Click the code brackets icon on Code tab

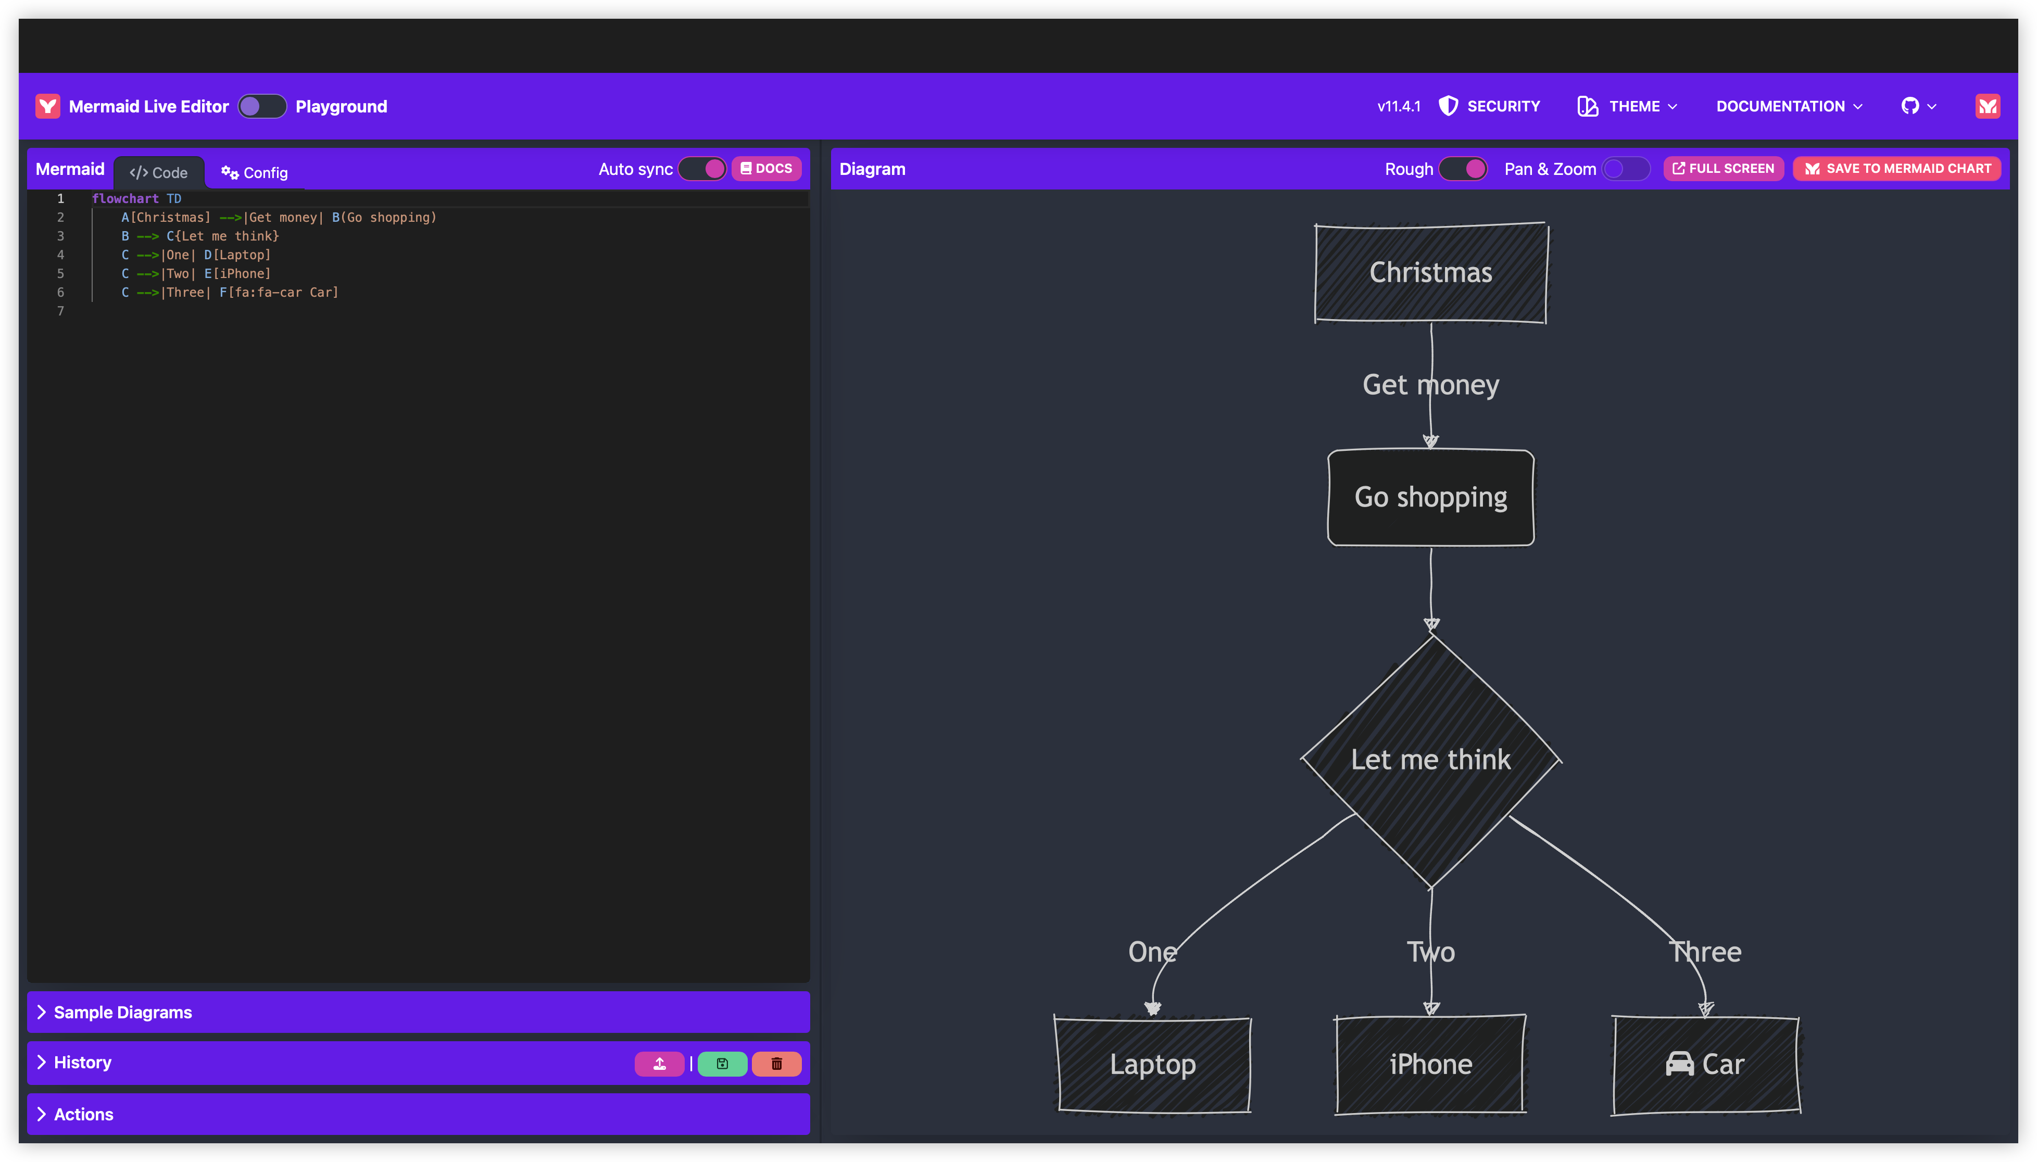pos(139,172)
